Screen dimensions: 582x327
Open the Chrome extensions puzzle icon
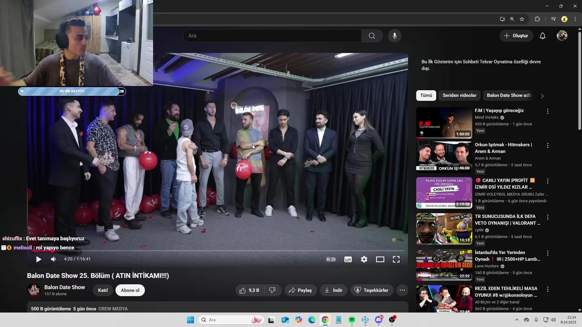(x=537, y=19)
